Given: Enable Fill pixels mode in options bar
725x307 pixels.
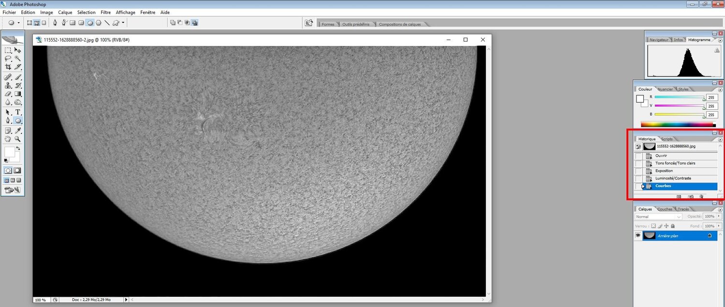Looking at the screenshot, I should coord(44,23).
